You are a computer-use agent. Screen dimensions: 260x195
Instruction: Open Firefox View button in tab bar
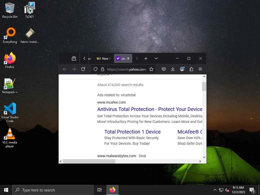(74, 59)
